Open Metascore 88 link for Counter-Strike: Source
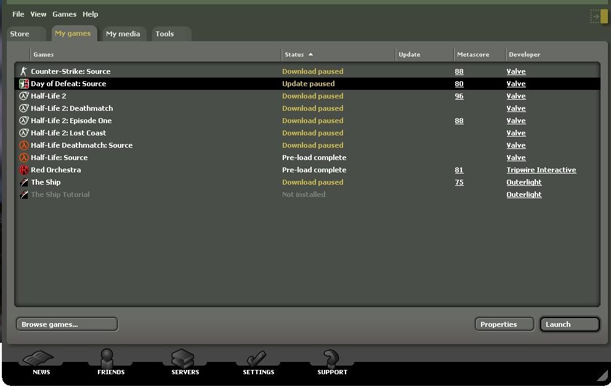Image resolution: width=611 pixels, height=389 pixels. [x=459, y=71]
